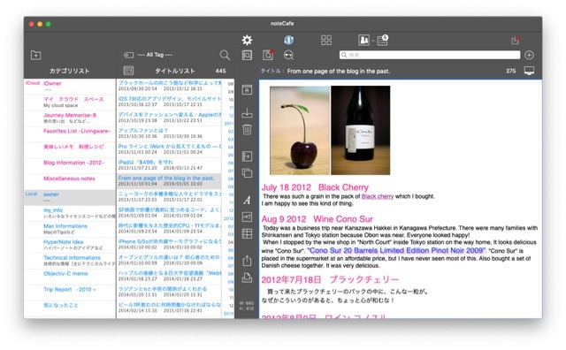Viewport: 566px width, 350px height.
Task: Add a new note page with plus notebook icon
Action: click(x=247, y=156)
